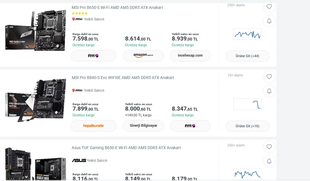Click the incehesap.com seller button
310x181 pixels.
[190, 55]
